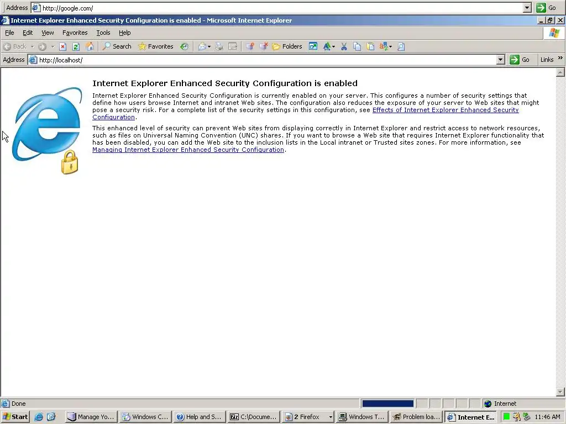Open the Forward history dropdown arrow
The width and height of the screenshot is (566, 424).
click(53, 46)
